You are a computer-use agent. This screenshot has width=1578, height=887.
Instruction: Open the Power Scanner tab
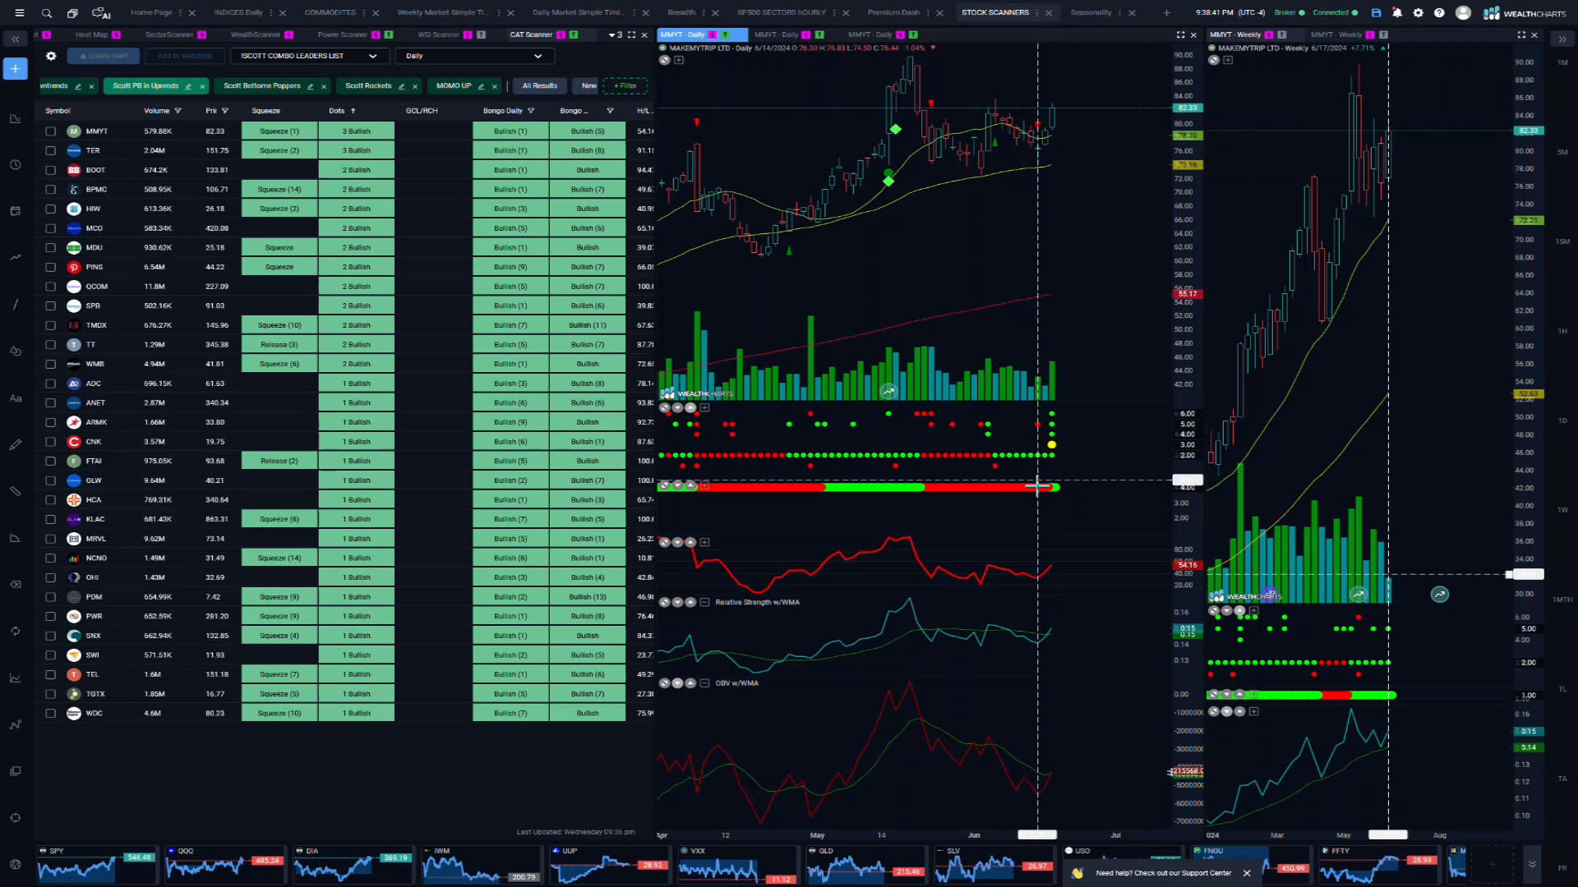pos(342,34)
